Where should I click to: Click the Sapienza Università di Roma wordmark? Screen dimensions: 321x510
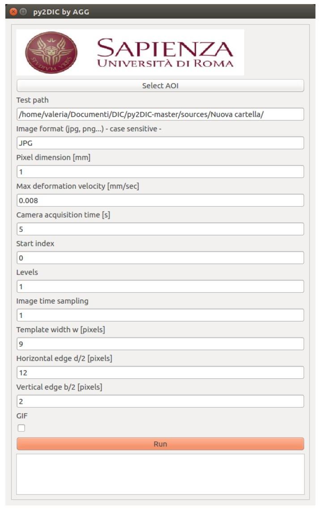(165, 53)
